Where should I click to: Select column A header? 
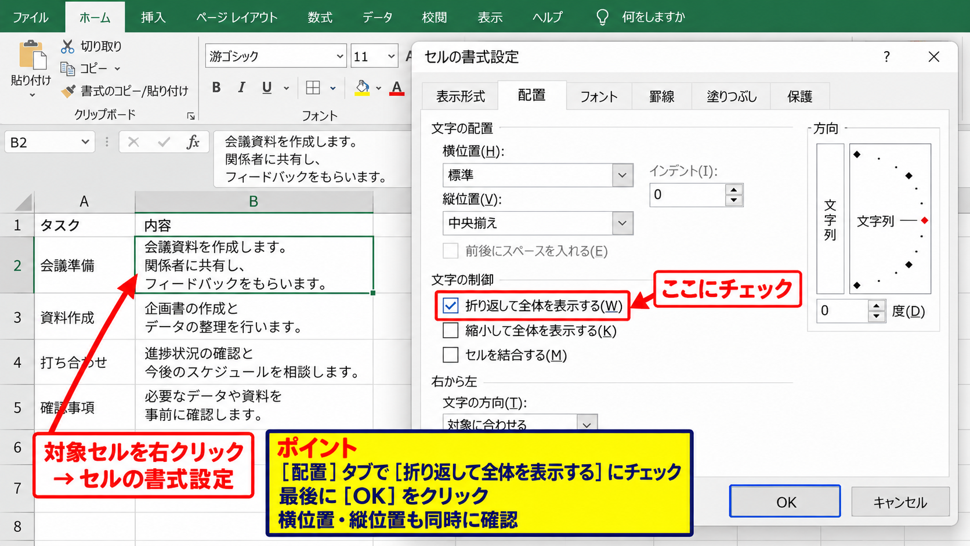click(x=84, y=202)
